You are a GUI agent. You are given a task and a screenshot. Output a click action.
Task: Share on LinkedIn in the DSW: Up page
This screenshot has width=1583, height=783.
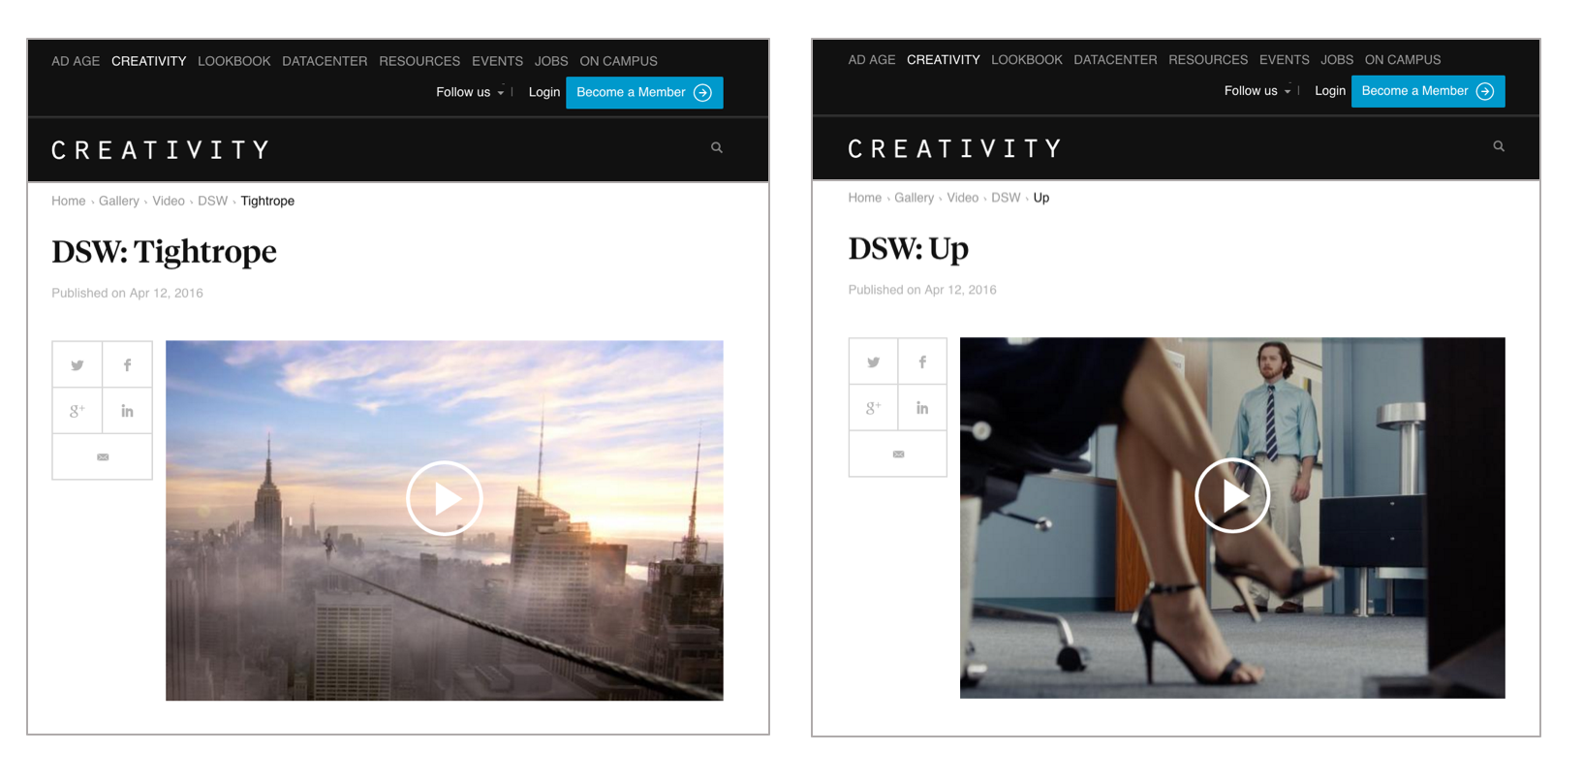click(922, 408)
